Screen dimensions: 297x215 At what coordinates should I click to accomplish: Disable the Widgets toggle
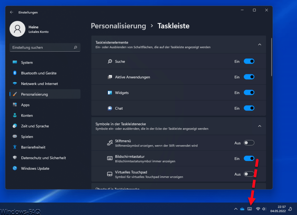click(249, 93)
